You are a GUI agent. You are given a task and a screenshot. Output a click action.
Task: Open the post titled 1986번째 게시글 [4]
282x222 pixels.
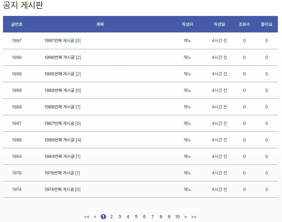[x=63, y=140]
